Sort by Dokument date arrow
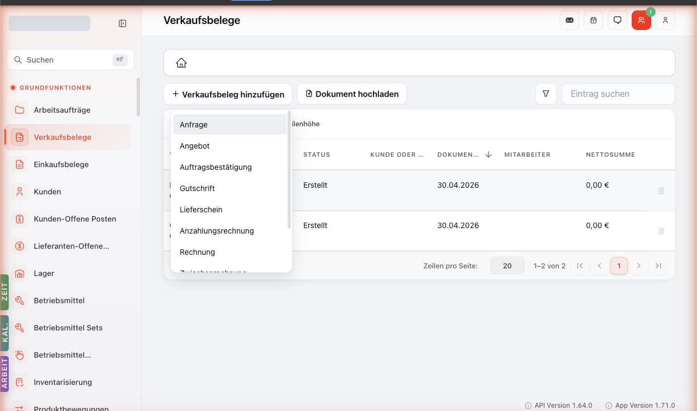 tap(488, 155)
